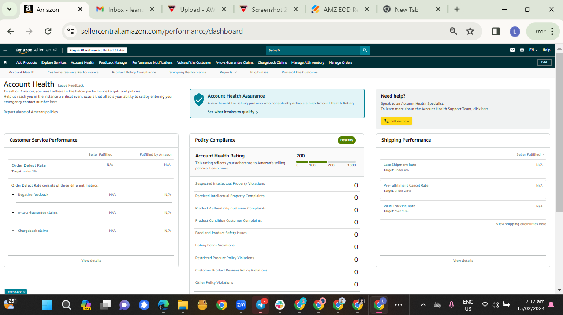Click the Edit button in navigation bar

pyautogui.click(x=544, y=62)
